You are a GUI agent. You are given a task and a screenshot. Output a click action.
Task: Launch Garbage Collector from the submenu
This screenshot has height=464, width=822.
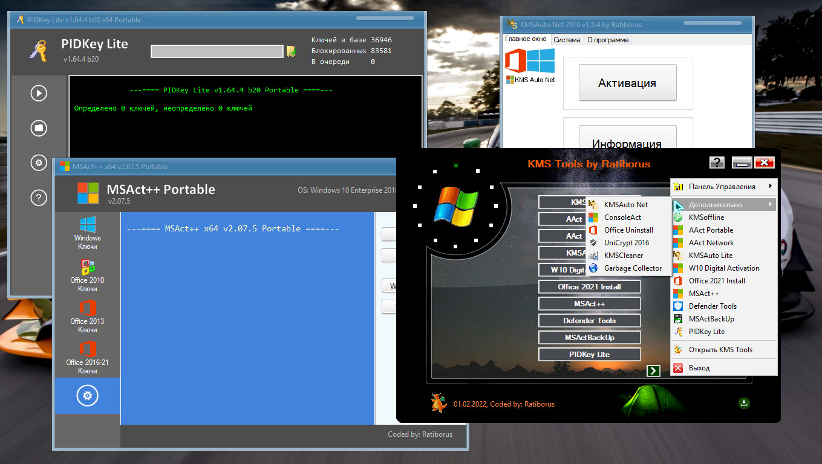tap(628, 268)
